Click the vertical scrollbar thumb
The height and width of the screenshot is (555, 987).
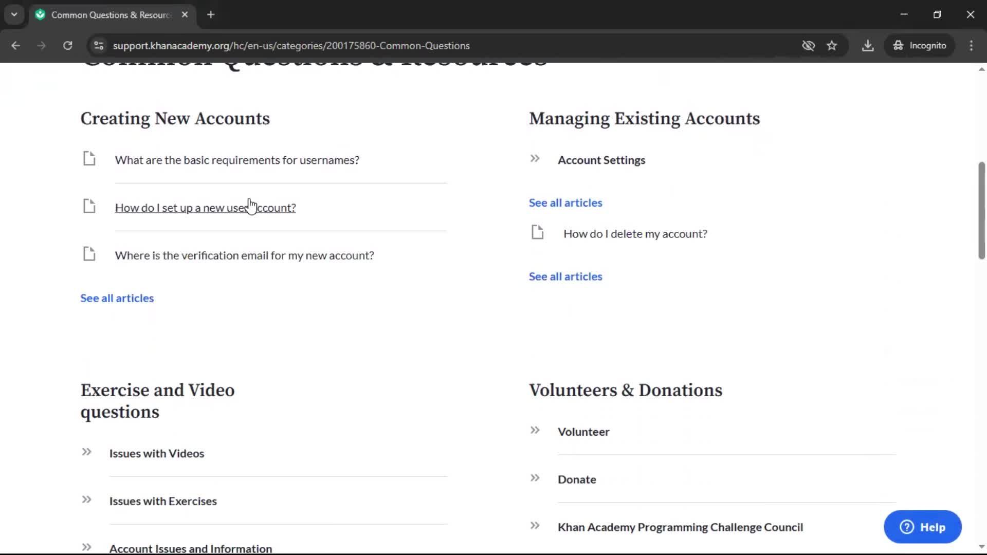point(981,211)
